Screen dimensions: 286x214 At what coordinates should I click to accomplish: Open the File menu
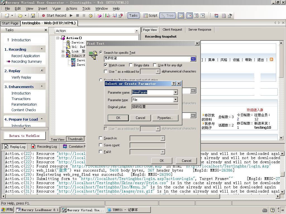click(7, 9)
